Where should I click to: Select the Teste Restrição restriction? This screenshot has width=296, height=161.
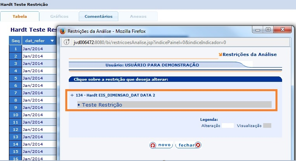click(x=174, y=105)
